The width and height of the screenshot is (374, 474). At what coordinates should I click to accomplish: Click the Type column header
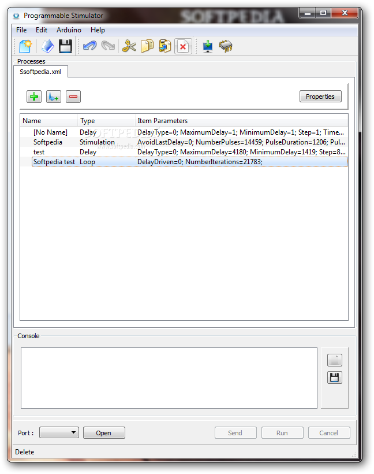[106, 121]
